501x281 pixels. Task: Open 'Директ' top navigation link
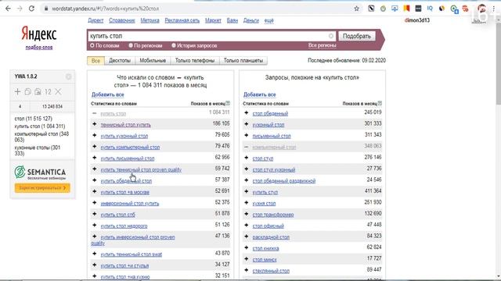96,20
